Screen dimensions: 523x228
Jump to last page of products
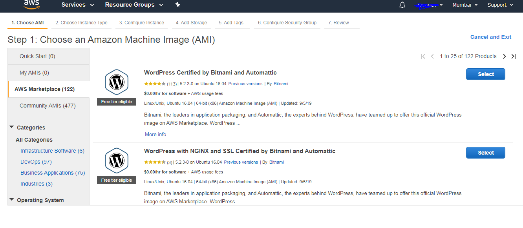(x=513, y=57)
